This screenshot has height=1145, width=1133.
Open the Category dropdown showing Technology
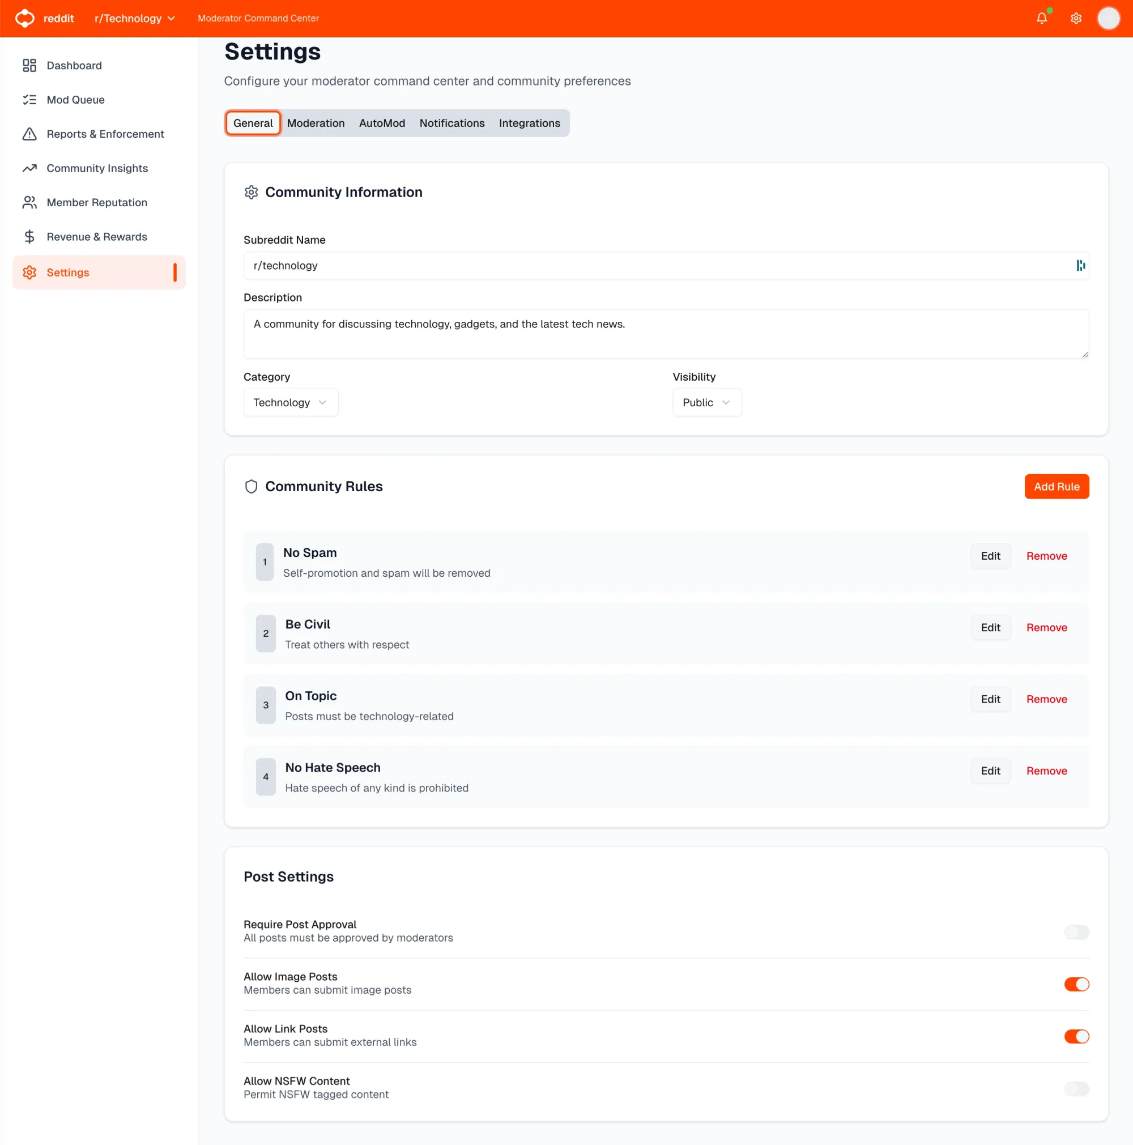(x=291, y=402)
